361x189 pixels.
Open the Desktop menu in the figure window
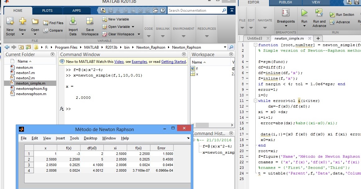click(x=90, y=138)
